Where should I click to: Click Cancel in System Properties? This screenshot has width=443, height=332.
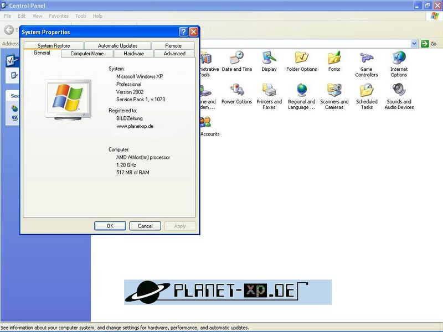click(x=145, y=226)
